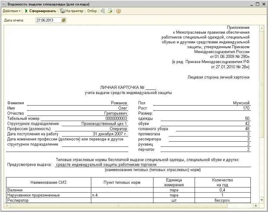The height and width of the screenshot is (212, 268).
Task: Select the profession value Оператор
Action: 119,129
